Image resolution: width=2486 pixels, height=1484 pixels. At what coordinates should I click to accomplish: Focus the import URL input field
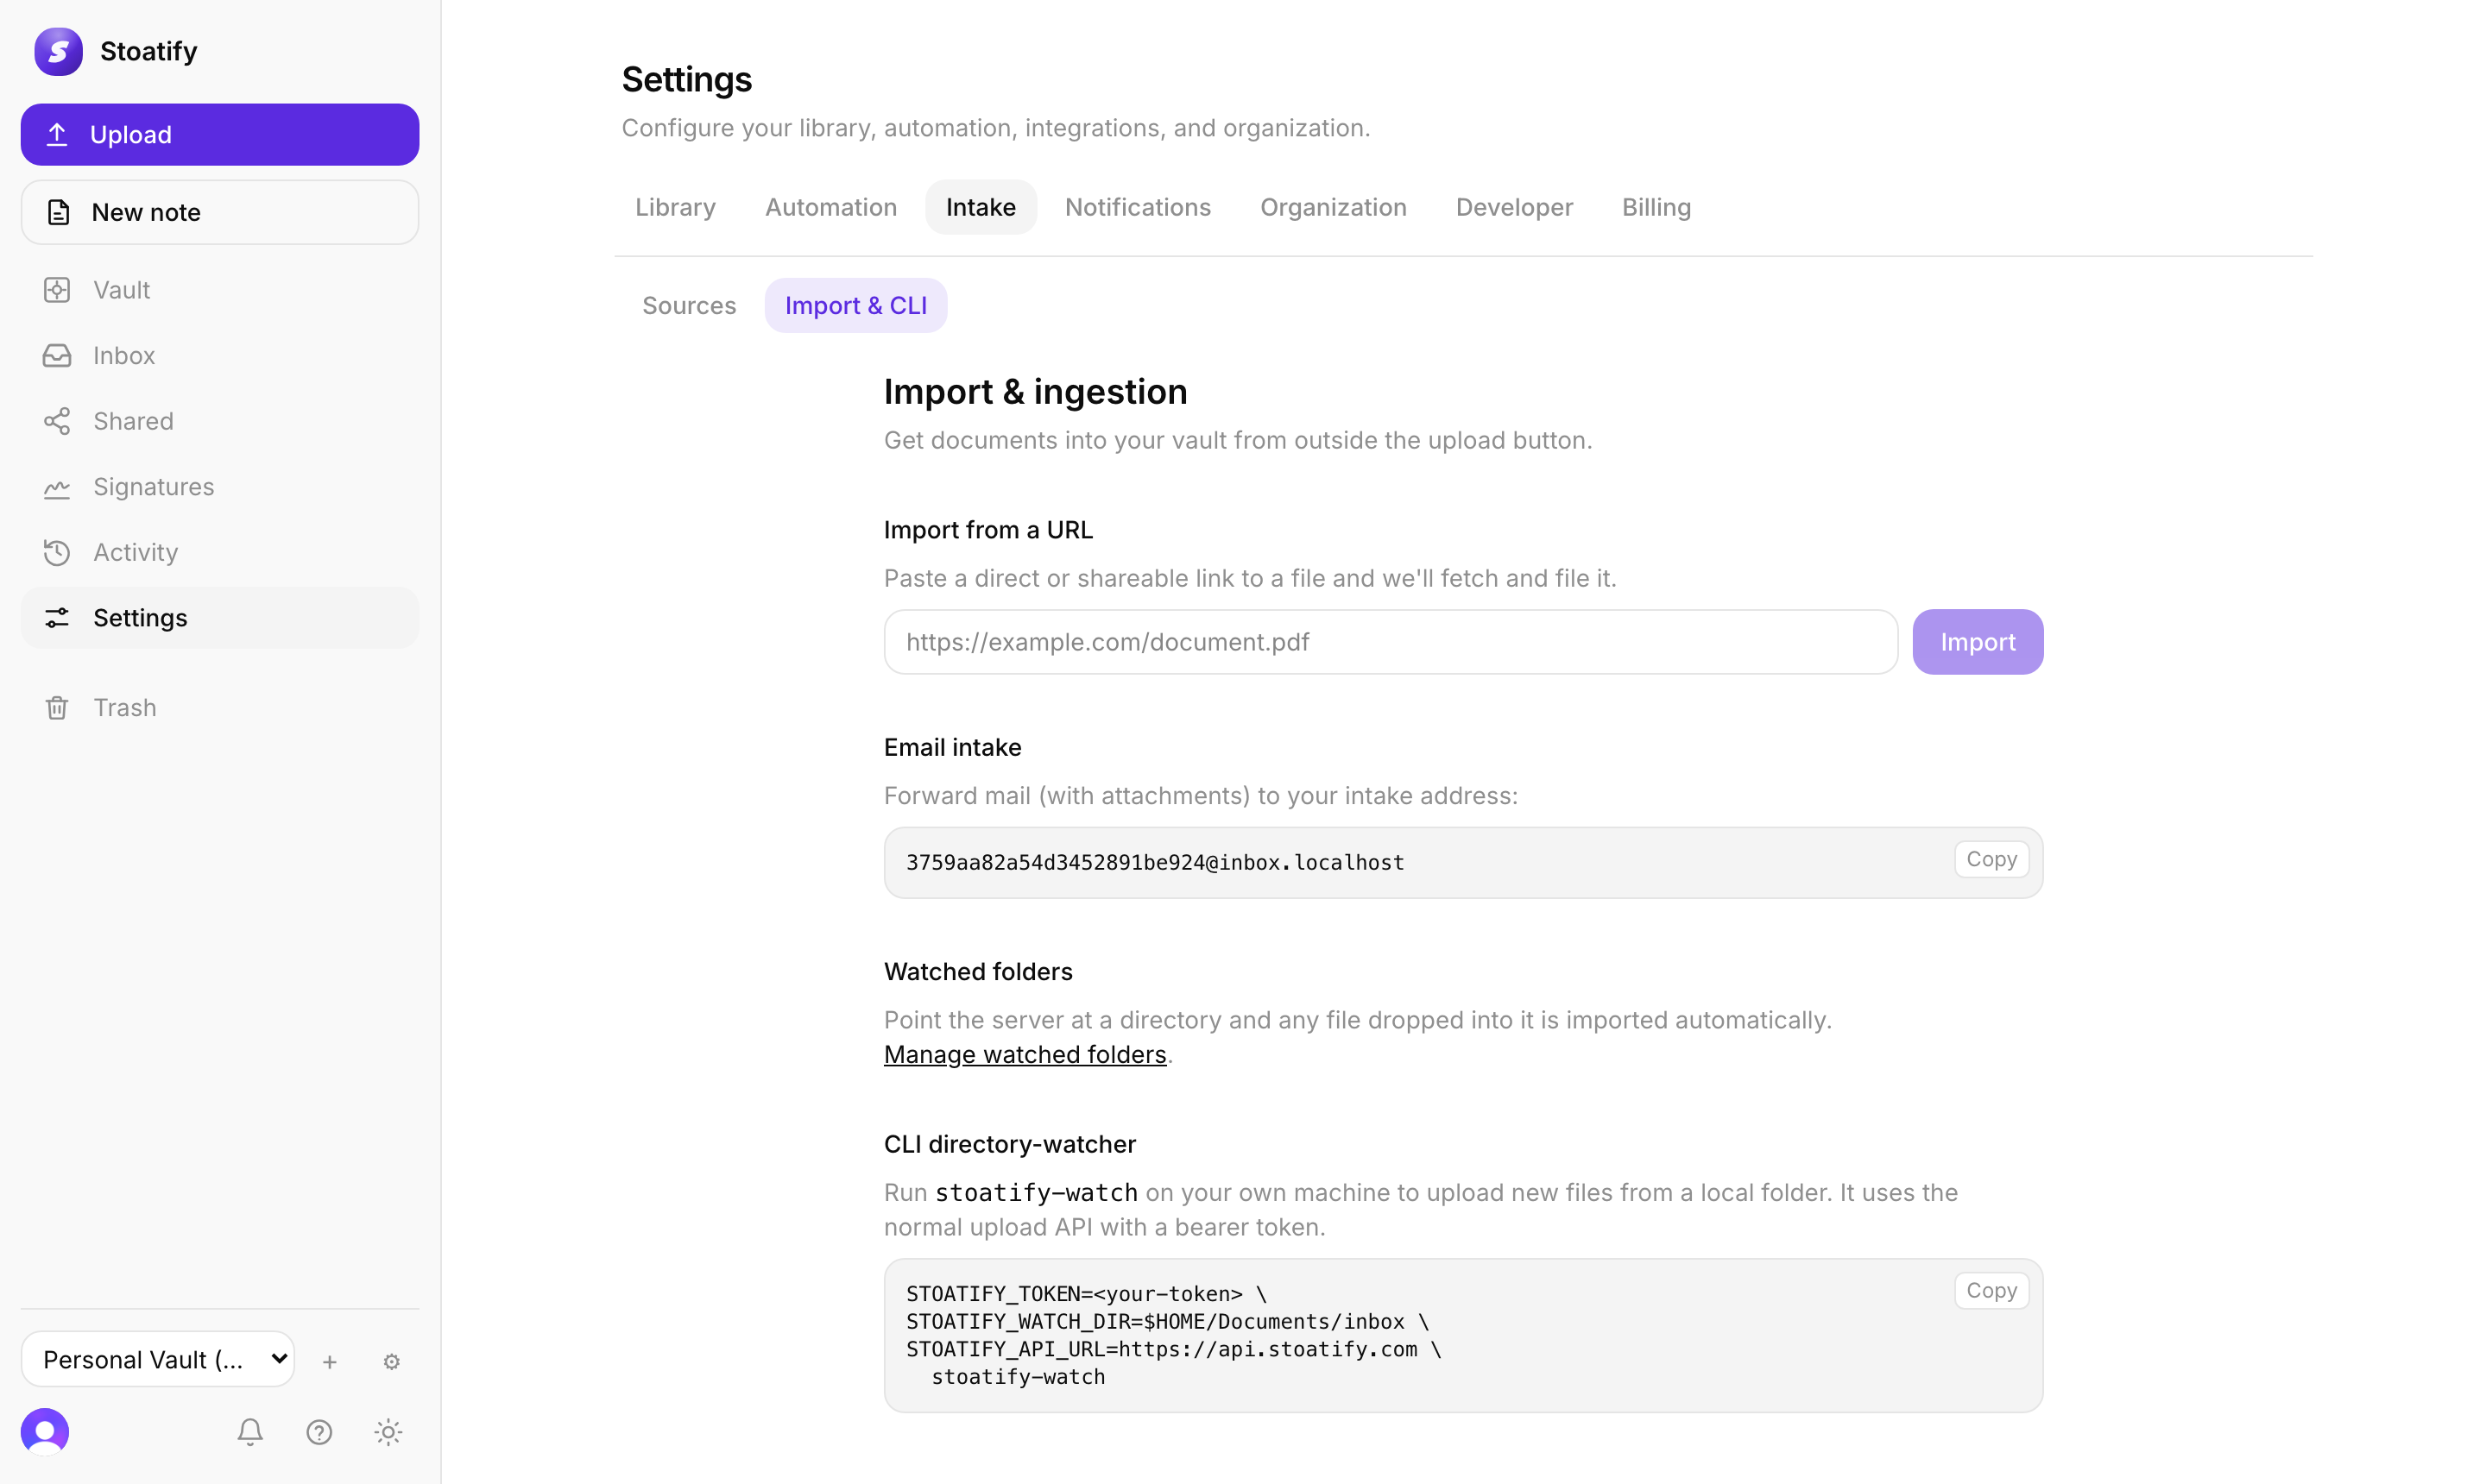pyautogui.click(x=1391, y=642)
